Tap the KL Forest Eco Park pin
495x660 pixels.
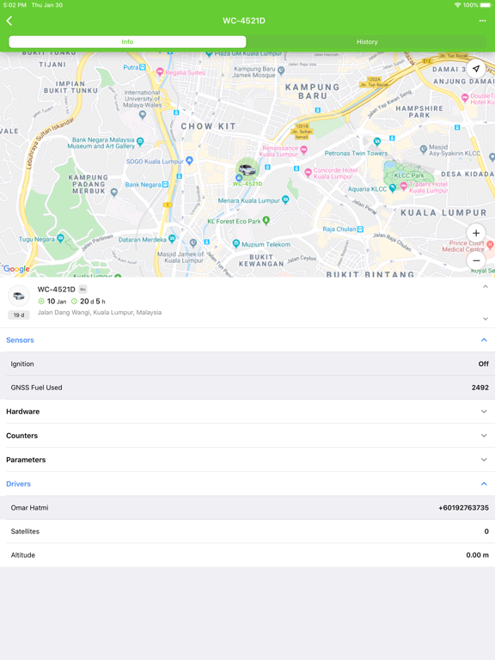(x=266, y=220)
